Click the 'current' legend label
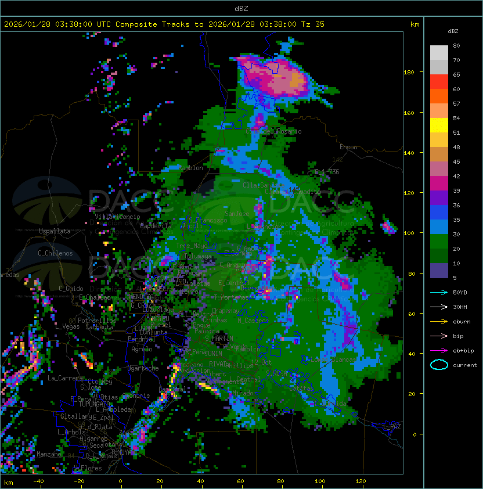 click(x=465, y=365)
